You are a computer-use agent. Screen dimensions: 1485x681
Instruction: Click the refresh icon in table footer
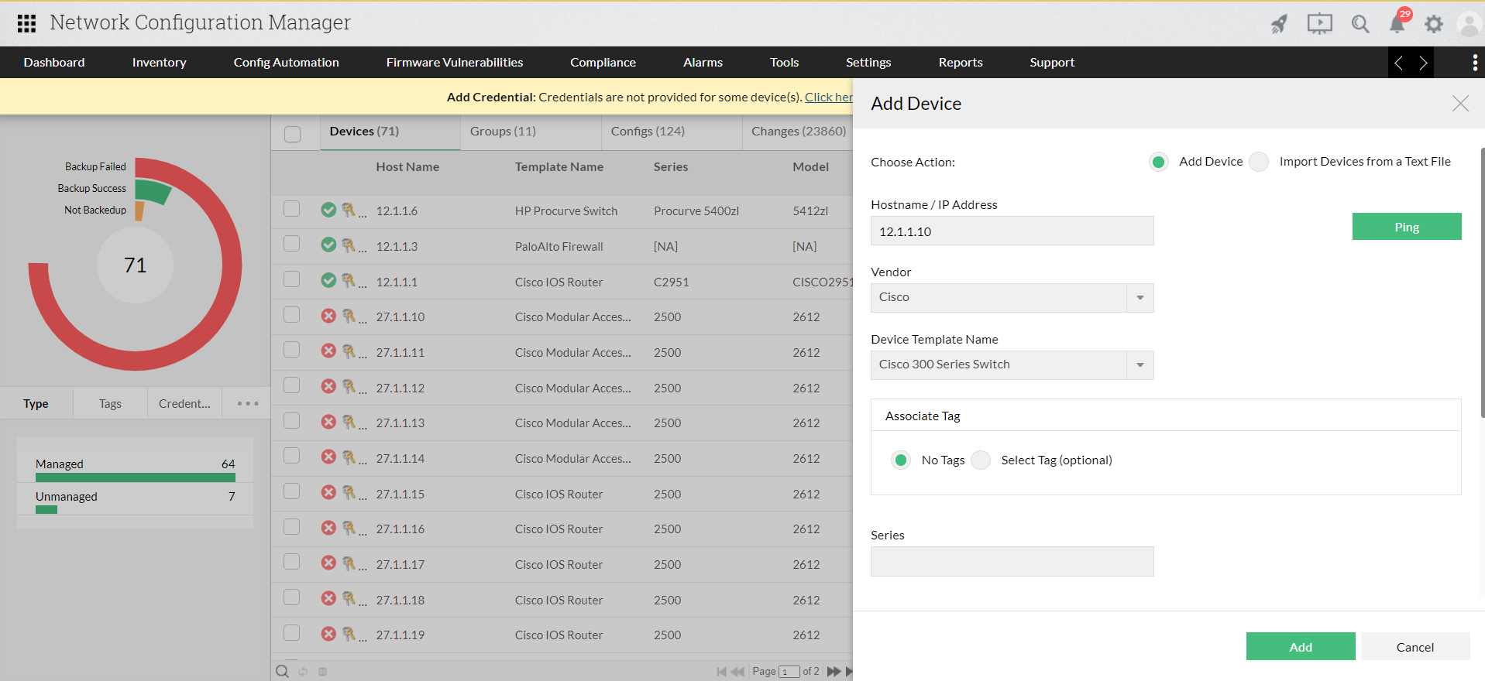(304, 672)
